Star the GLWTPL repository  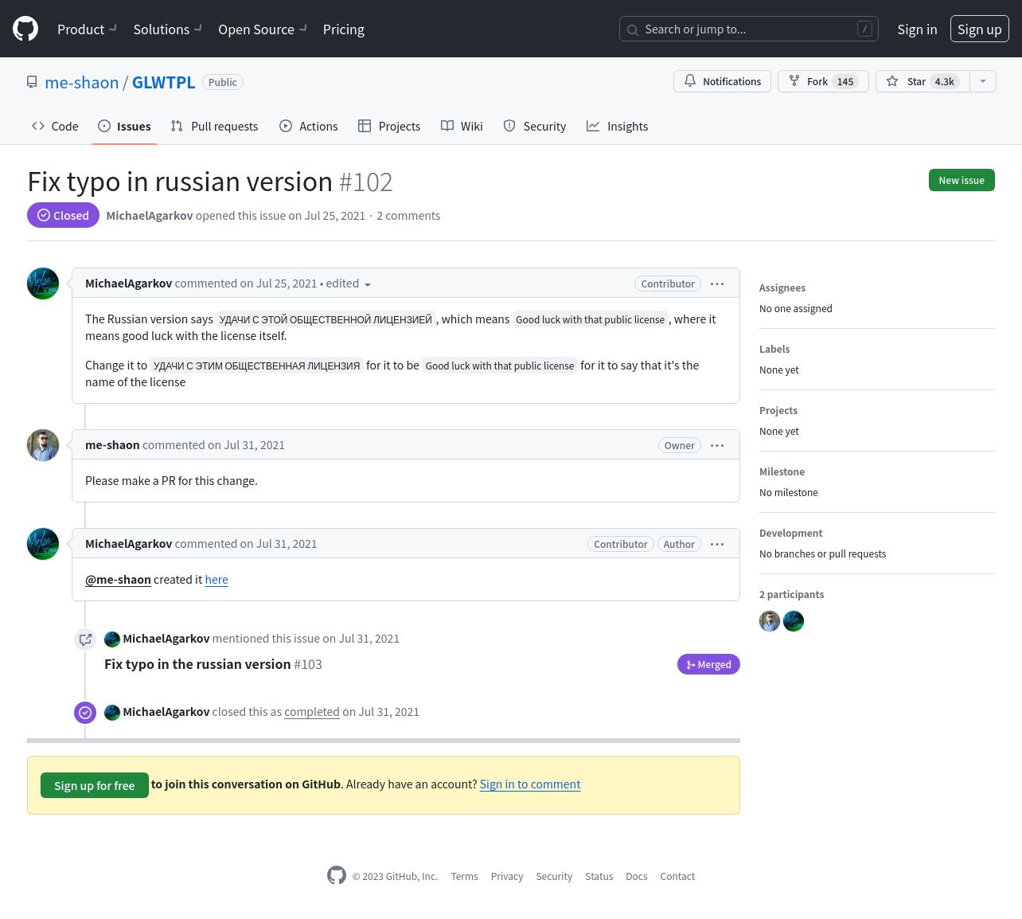(x=923, y=81)
